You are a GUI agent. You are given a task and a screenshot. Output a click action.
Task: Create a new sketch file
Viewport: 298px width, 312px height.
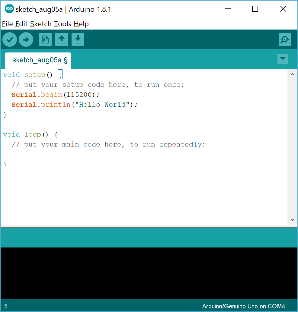(x=45, y=39)
